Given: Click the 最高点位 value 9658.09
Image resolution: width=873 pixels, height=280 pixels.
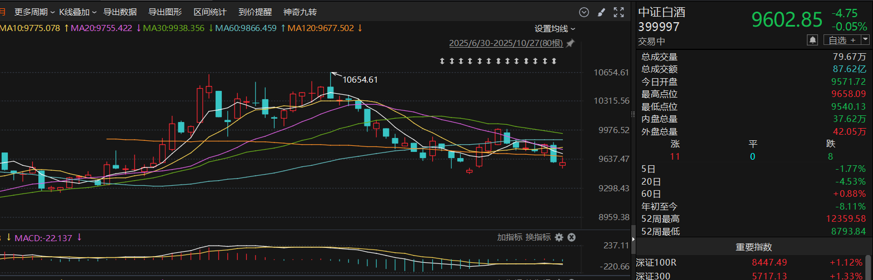Looking at the screenshot, I should coord(849,94).
